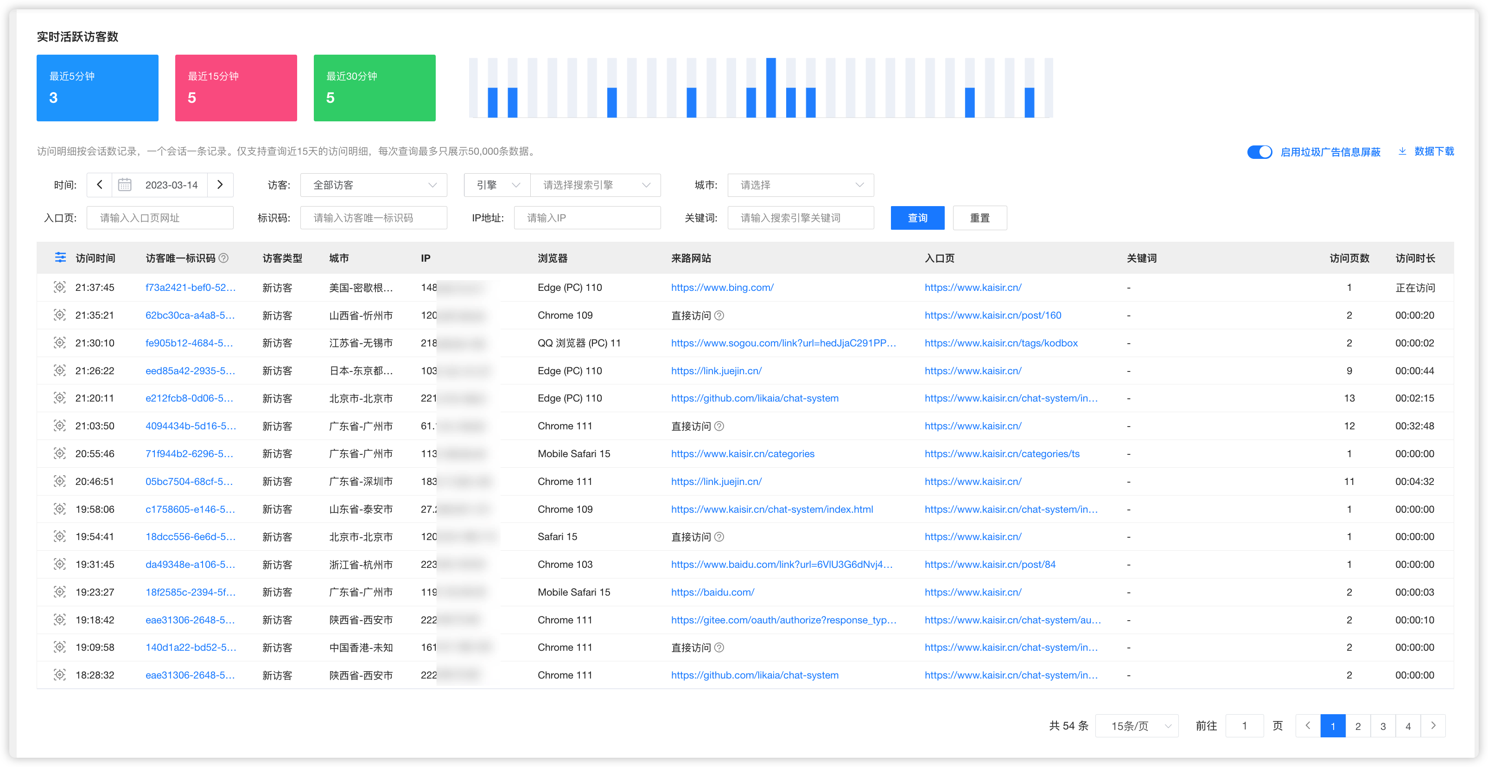Open entry page https://www.kaisir.cn/tags/kodbox
The width and height of the screenshot is (1488, 767).
(x=1001, y=343)
